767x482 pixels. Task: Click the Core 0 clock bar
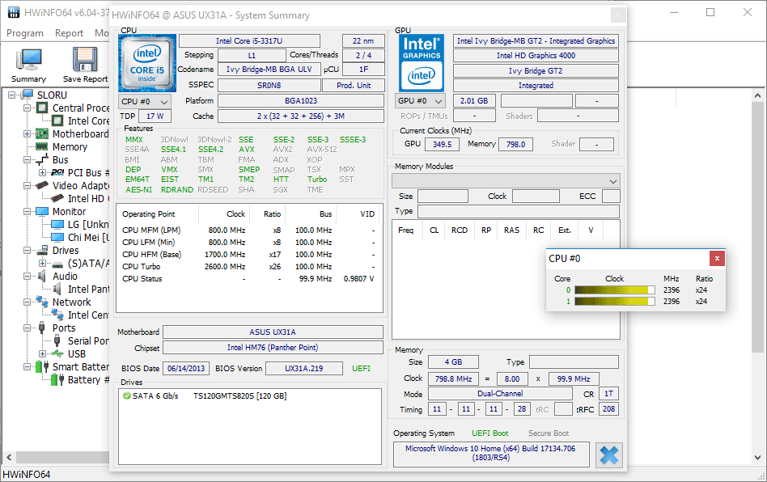[x=614, y=290]
